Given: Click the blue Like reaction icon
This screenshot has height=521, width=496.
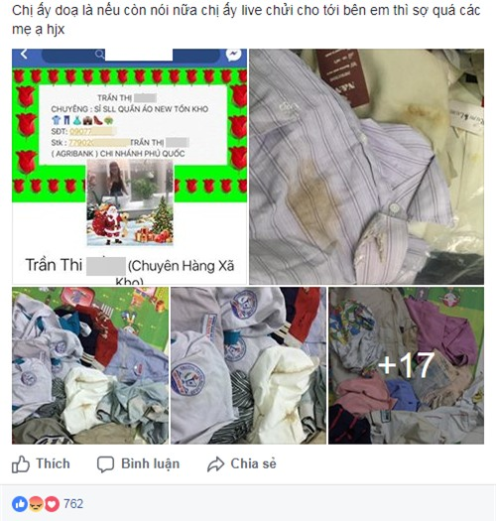Looking at the screenshot, I should coord(20,504).
